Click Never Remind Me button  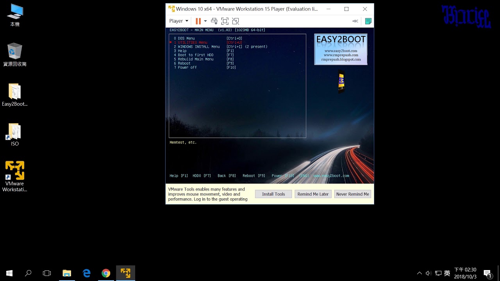352,194
